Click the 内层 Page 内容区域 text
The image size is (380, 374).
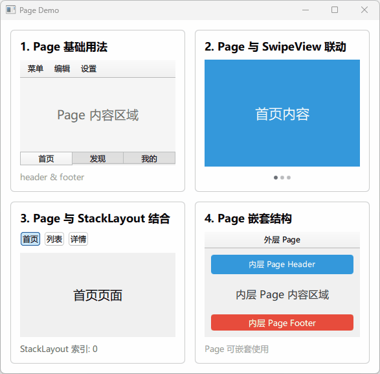tap(282, 295)
